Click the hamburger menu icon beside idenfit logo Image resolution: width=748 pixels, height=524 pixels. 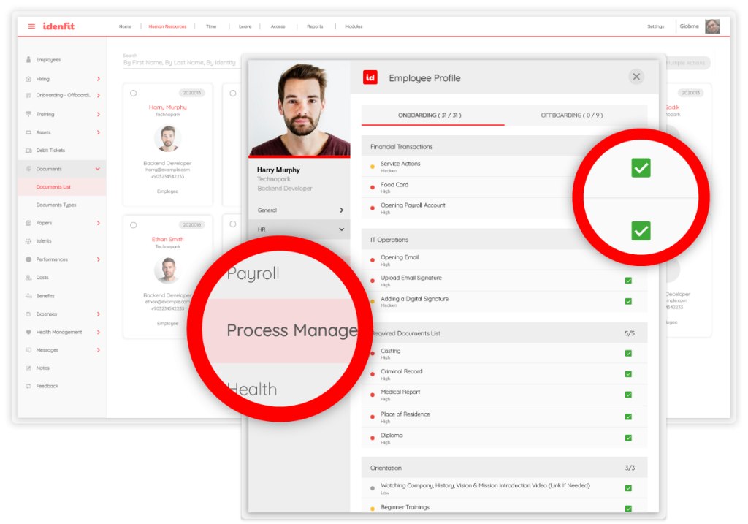tap(31, 26)
